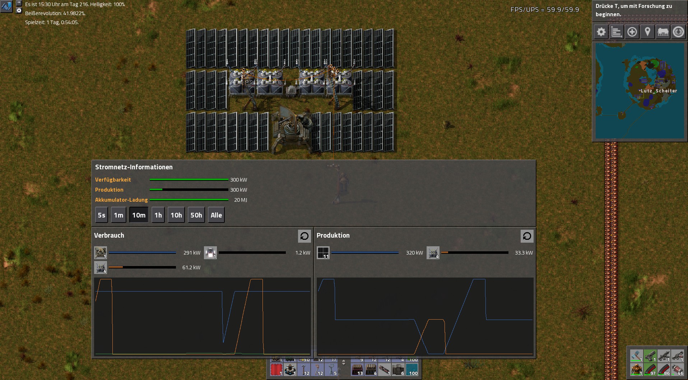Click the Produktion progress bar
This screenshot has width=688, height=380.
pyautogui.click(x=189, y=189)
